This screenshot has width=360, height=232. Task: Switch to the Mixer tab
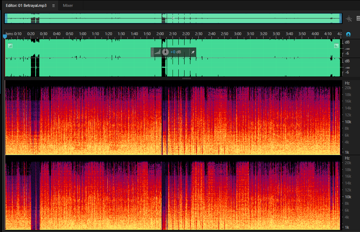coord(68,5)
